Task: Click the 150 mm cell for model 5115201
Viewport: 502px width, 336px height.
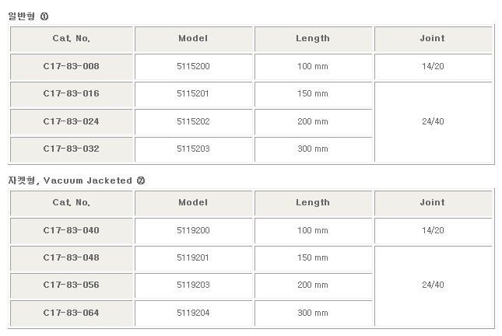Action: [x=313, y=94]
